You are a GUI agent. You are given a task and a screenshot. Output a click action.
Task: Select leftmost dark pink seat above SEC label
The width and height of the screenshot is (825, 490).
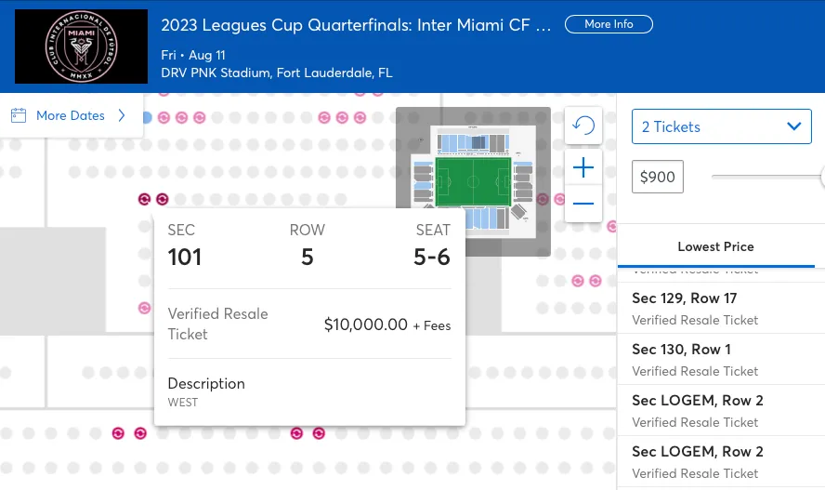pyautogui.click(x=144, y=199)
